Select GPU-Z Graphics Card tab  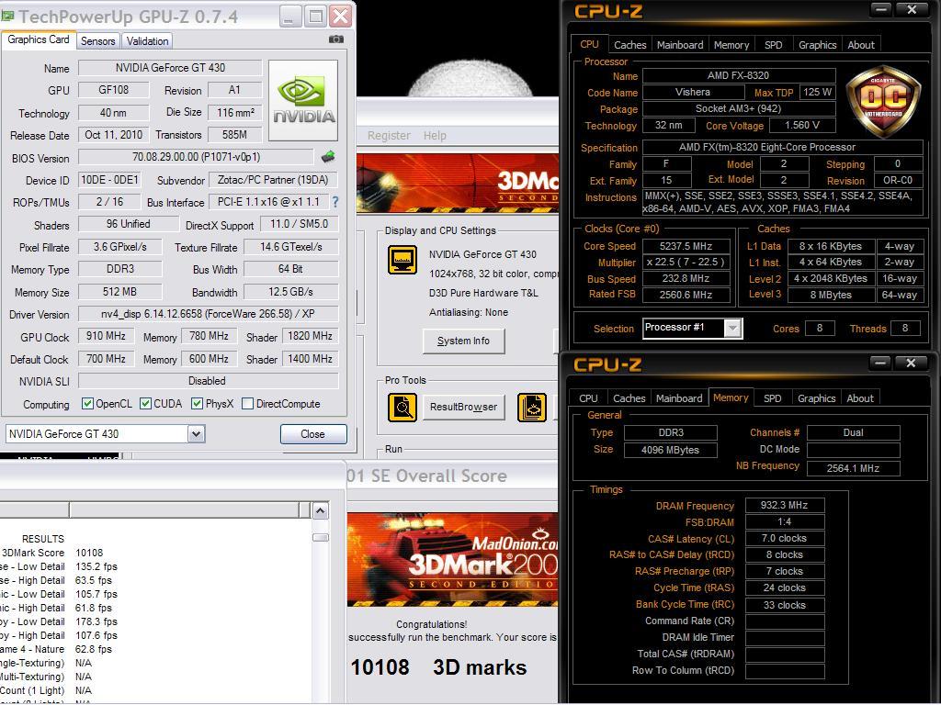39,39
